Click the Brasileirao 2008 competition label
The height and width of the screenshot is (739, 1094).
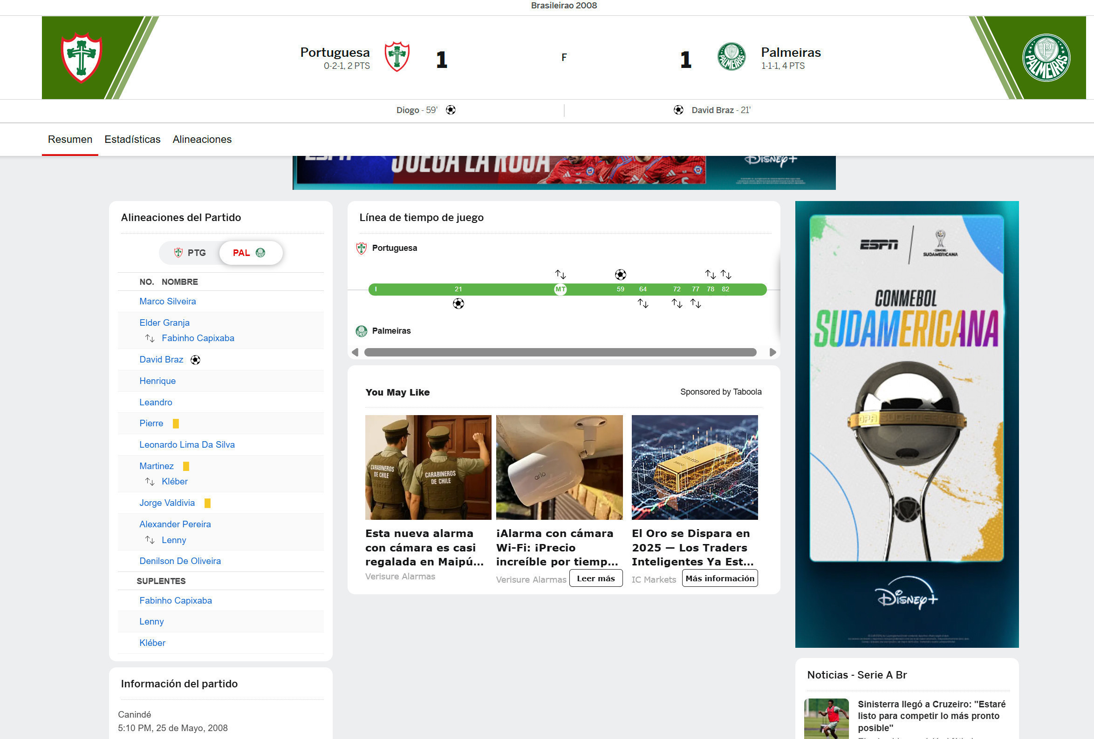pos(564,6)
